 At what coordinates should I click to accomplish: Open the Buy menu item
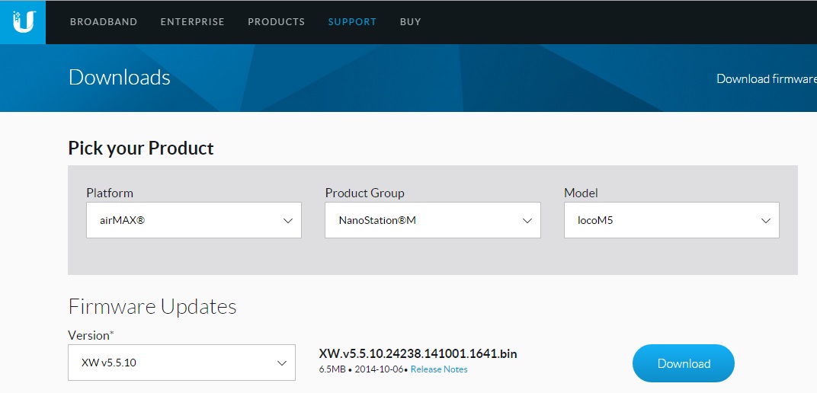pyautogui.click(x=410, y=22)
